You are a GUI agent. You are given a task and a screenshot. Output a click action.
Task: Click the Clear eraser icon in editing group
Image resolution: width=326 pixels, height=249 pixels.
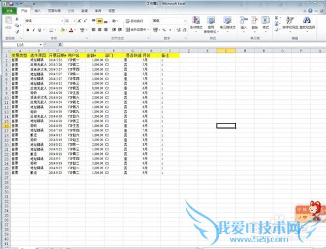276,29
